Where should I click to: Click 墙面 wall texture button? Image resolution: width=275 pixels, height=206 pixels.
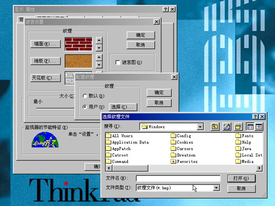point(45,44)
